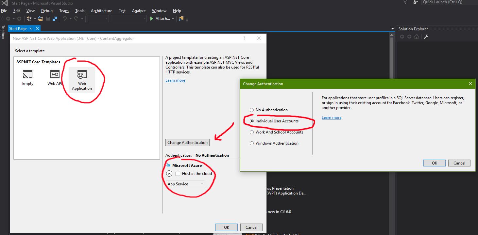Open the toolbar overflow options arrow
This screenshot has height=235, width=478.
(x=187, y=20)
